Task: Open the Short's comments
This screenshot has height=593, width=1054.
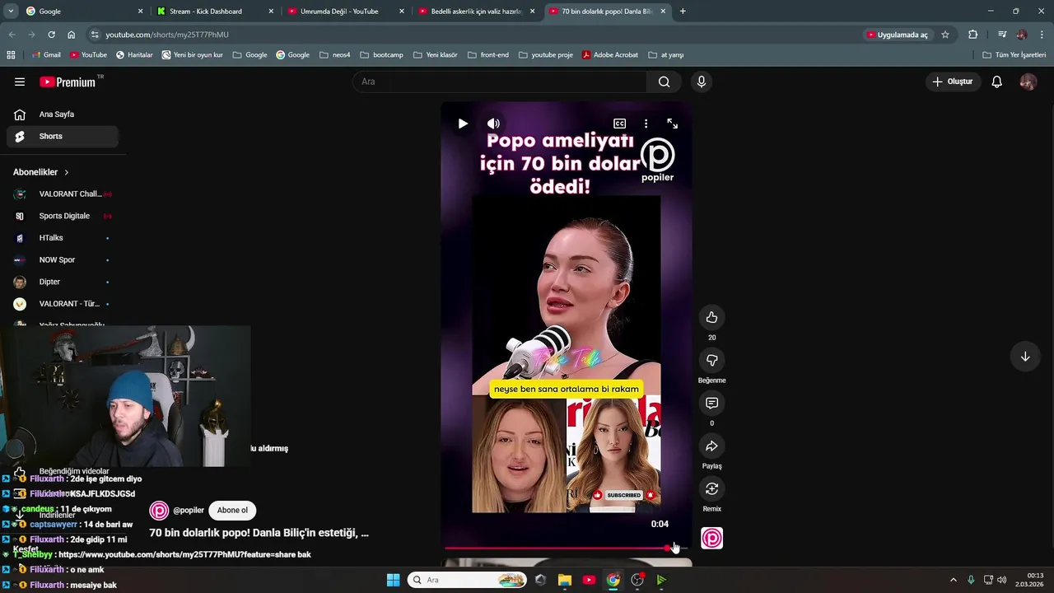Action: click(711, 403)
